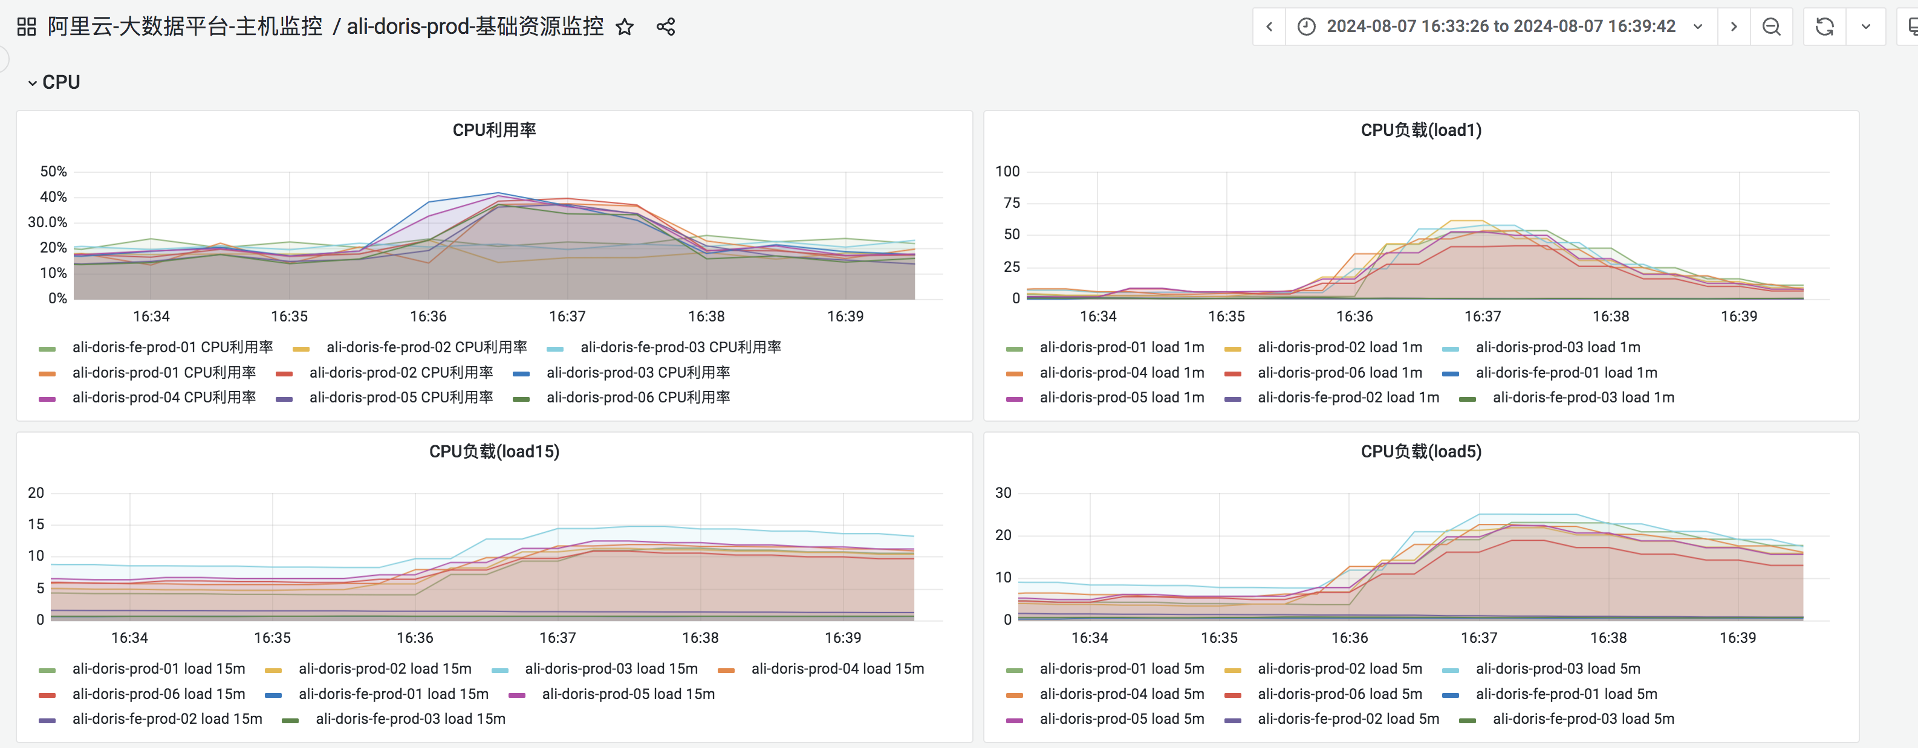Select ali-doris-prod-03 load 15m legend label
Image resolution: width=1918 pixels, height=748 pixels.
tap(611, 669)
